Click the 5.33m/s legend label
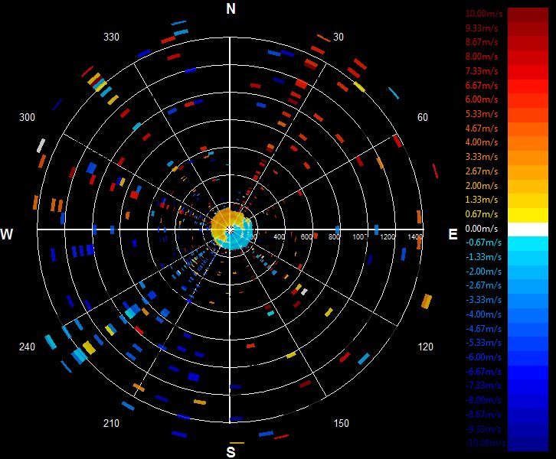Viewport: 556px width, 459px height. tap(482, 114)
